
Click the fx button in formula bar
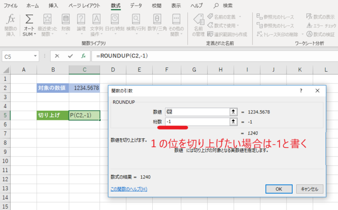click(83, 56)
